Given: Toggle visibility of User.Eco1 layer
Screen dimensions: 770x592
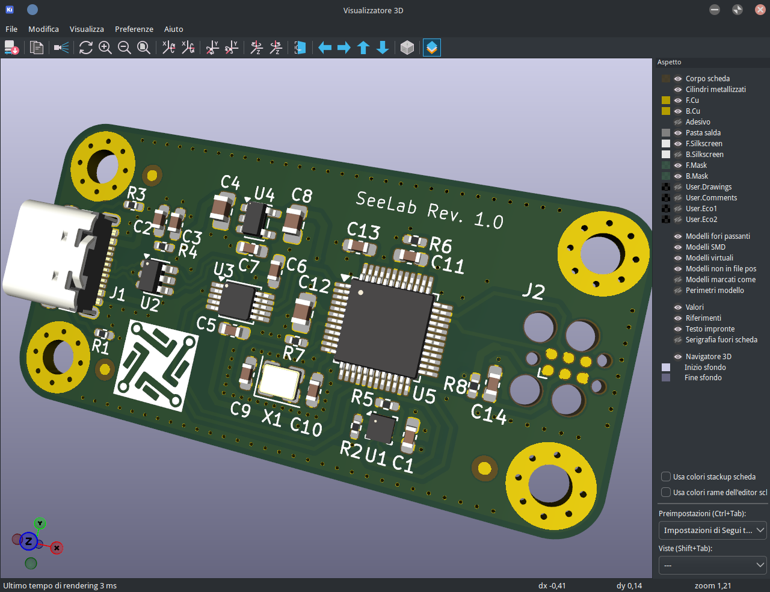Looking at the screenshot, I should pos(678,209).
